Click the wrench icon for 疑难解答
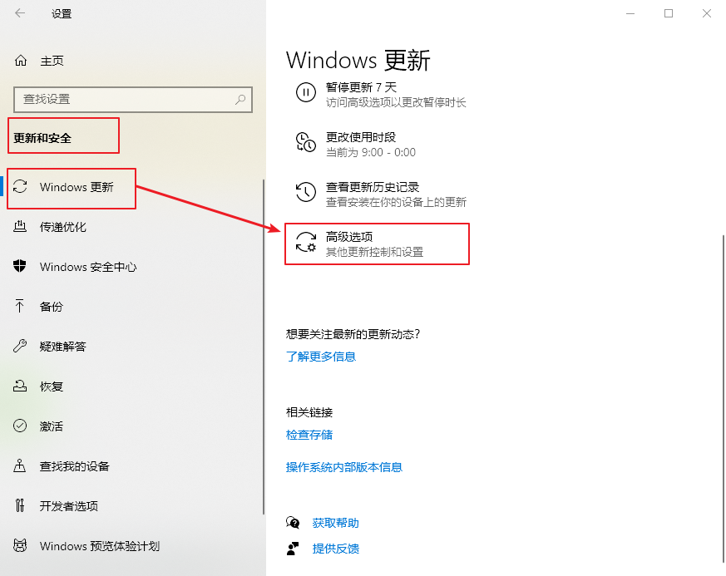Screen dimensions: 726x576 (20, 346)
